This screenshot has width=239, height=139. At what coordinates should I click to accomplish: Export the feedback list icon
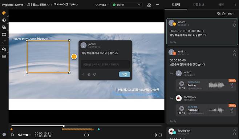click(x=224, y=14)
